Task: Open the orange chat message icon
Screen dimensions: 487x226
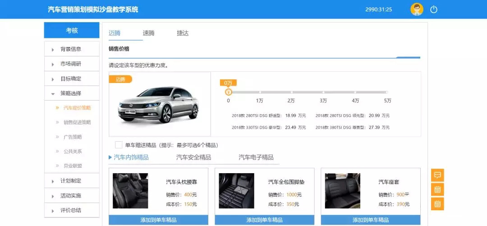Action: pos(437,175)
